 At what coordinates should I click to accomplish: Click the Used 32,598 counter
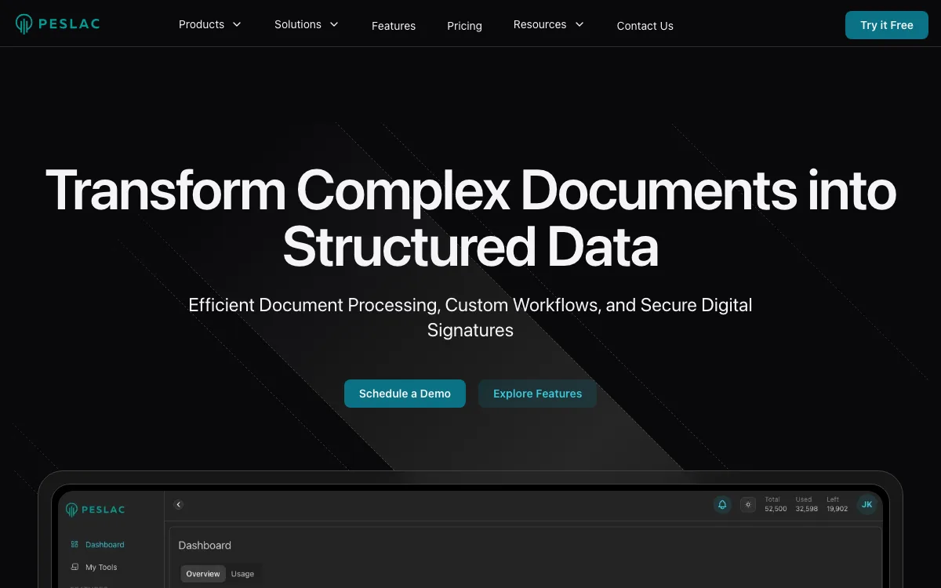pos(807,504)
